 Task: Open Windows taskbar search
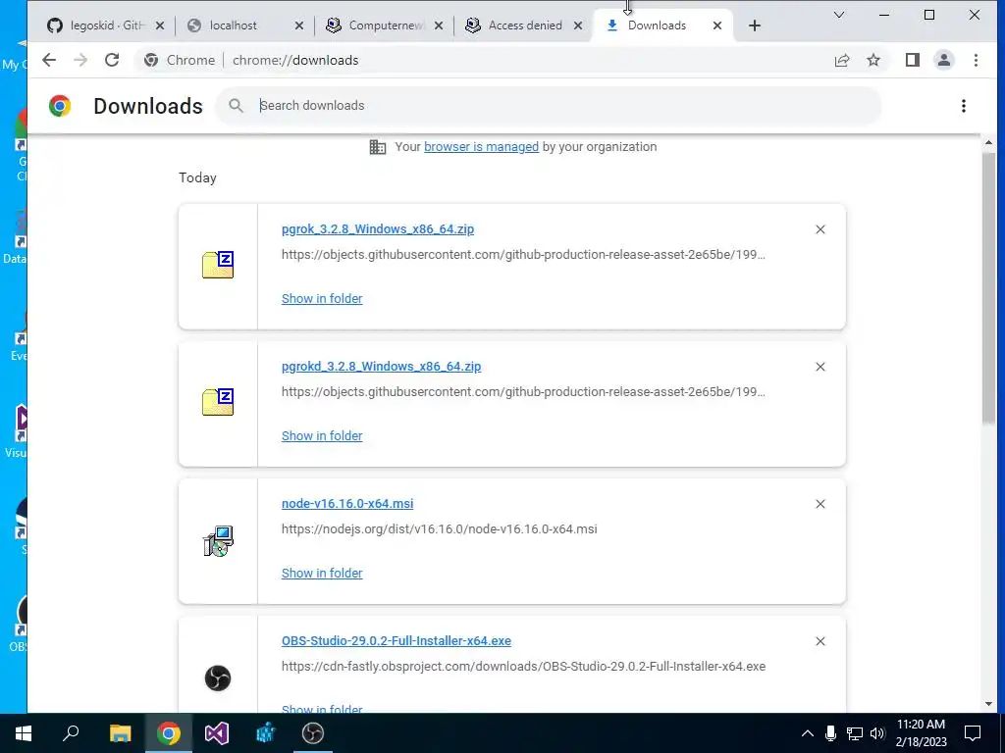71,733
